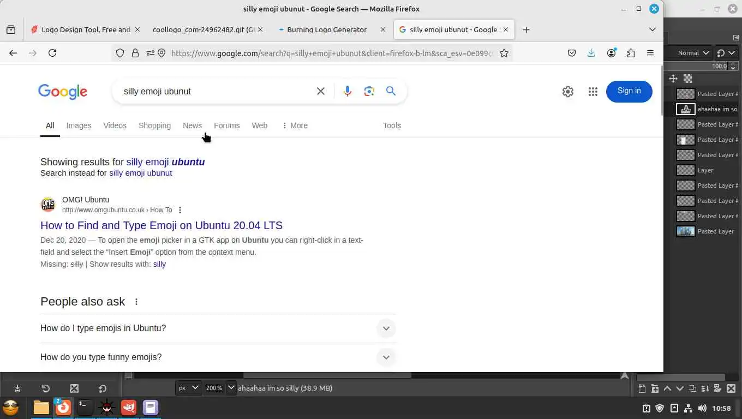Open a new Firefox tab
The height and width of the screenshot is (419, 742).
point(526,29)
